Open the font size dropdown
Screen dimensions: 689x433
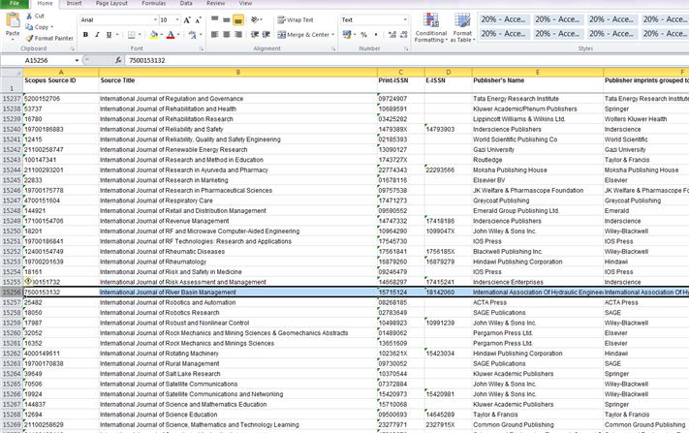177,19
